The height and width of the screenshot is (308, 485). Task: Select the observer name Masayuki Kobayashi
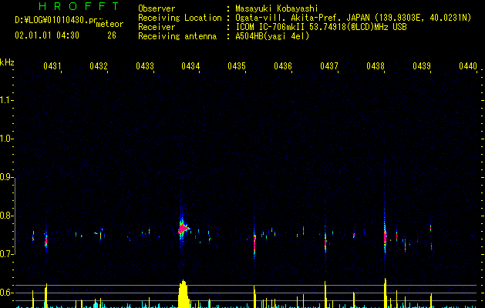coord(277,8)
